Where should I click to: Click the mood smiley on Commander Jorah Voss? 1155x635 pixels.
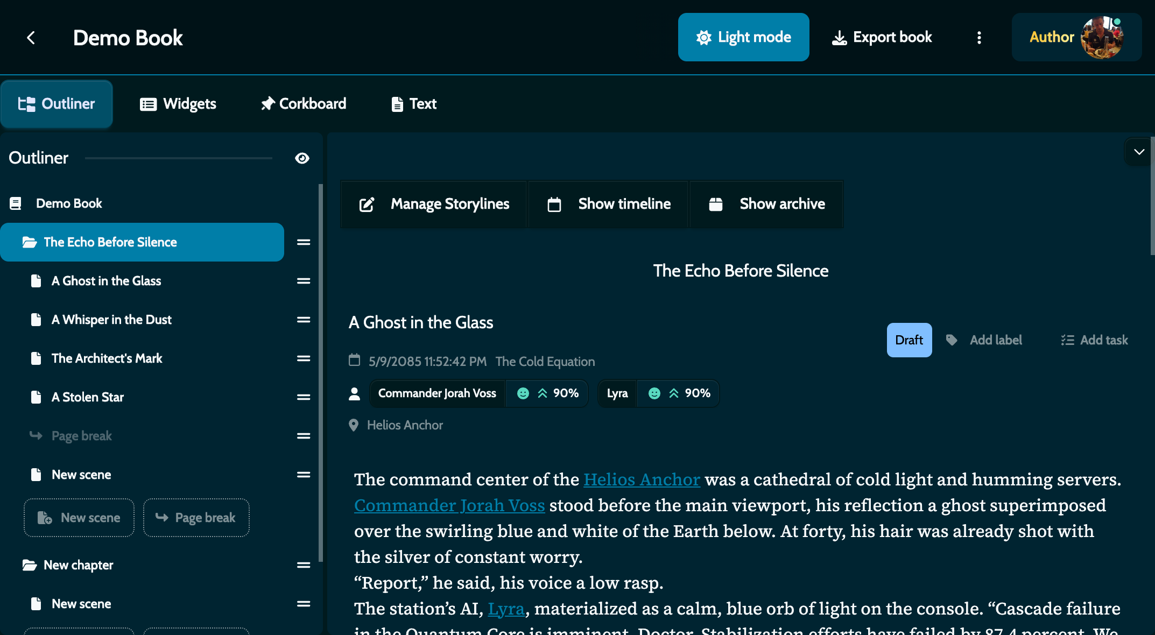523,393
